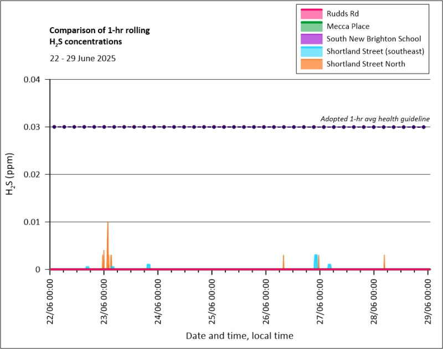The height and width of the screenshot is (349, 443).
Task: Click the Mecca Place green legend swatch
Action: click(x=311, y=26)
